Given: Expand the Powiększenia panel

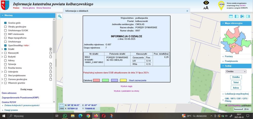Looking at the screenshot, I should coord(236,61).
